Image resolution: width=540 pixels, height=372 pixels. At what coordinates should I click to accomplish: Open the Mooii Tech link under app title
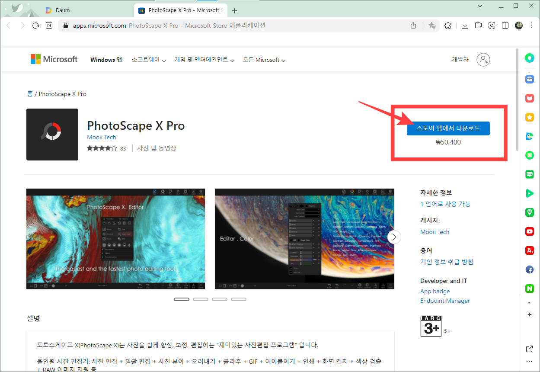coord(102,137)
